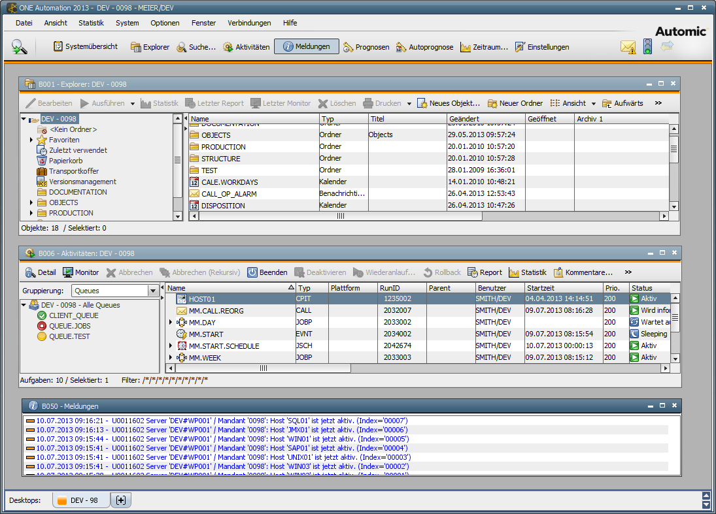Open Prognosen in the toolbar
716x514 pixels.
coord(366,47)
